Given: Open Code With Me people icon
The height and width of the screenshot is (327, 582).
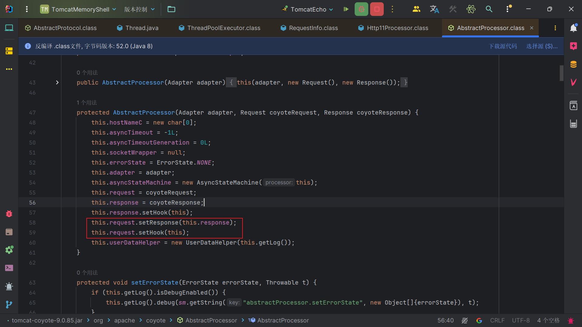Looking at the screenshot, I should pyautogui.click(x=416, y=9).
